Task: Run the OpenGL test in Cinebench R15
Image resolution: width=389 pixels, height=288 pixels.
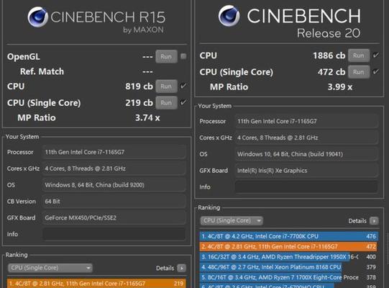Action: click(x=166, y=56)
